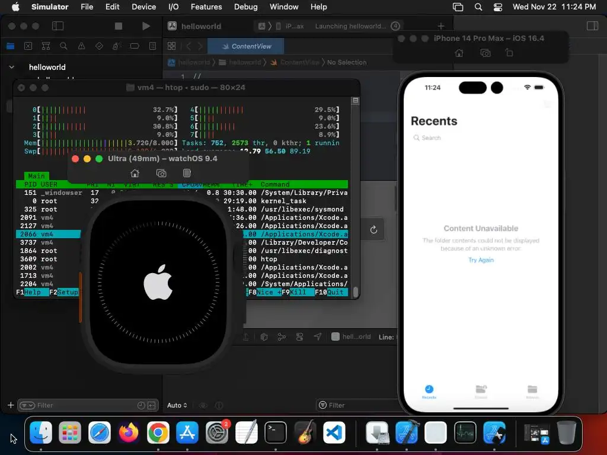Open macOS Control Center

click(498, 7)
